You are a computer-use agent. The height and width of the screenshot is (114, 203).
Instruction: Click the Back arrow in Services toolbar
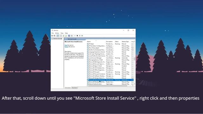pyautogui.click(x=52, y=36)
